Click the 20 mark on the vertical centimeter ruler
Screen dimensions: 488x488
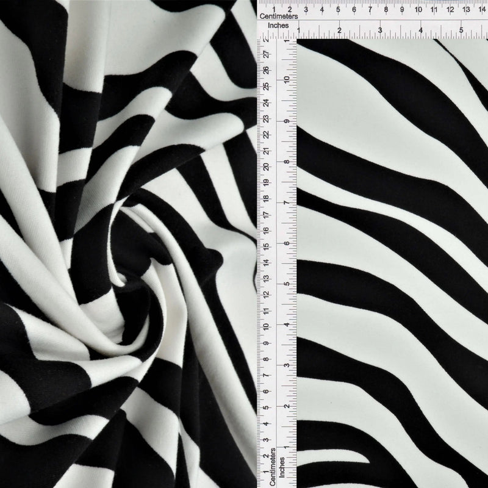267,167
